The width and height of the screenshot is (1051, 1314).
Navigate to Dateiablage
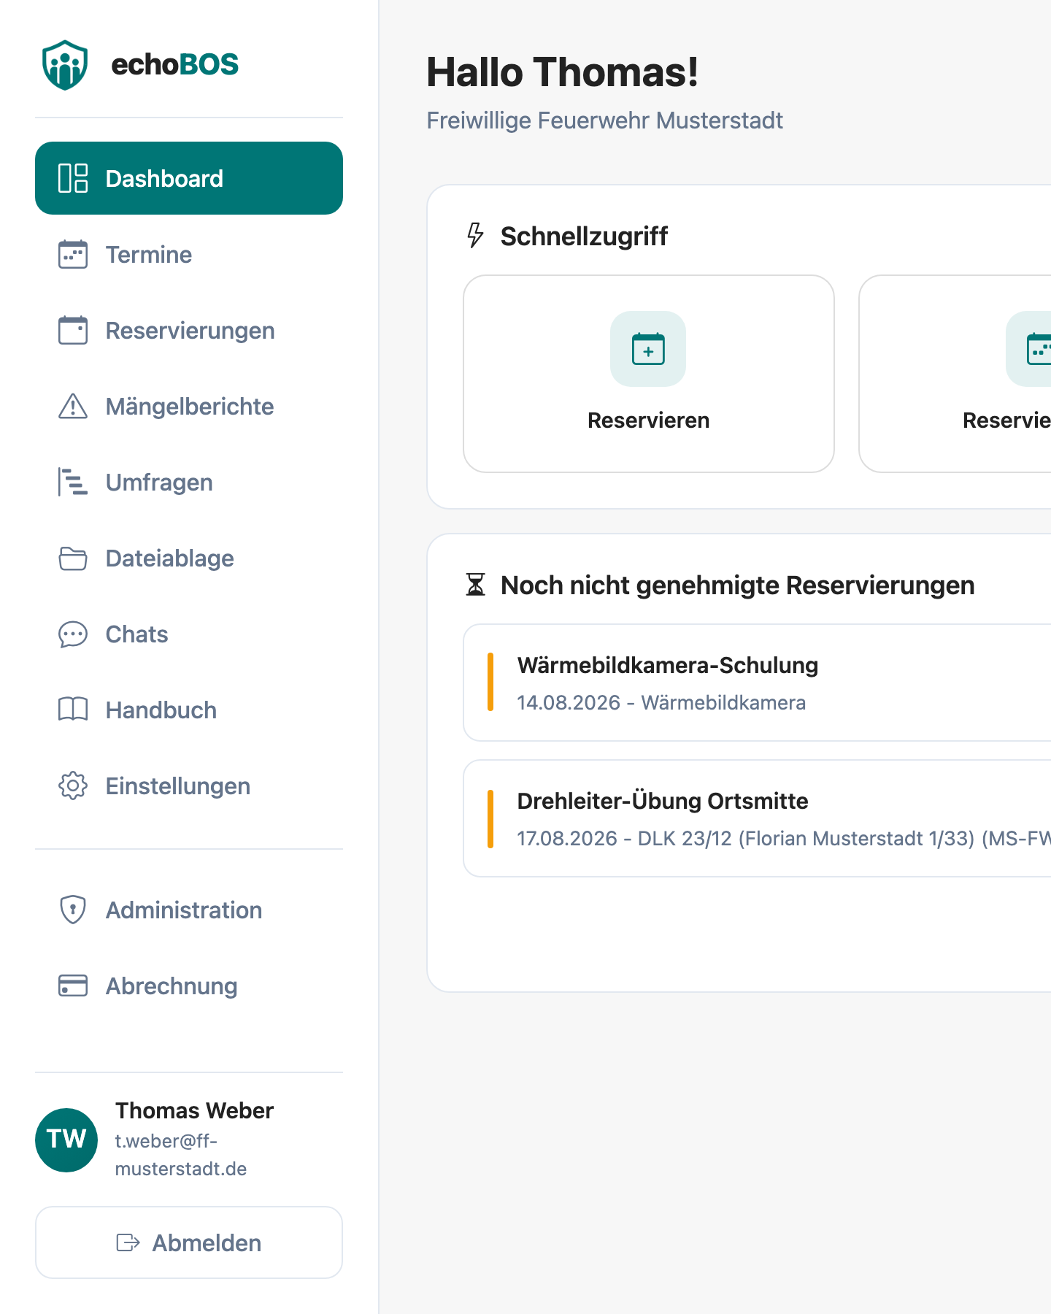pos(189,558)
